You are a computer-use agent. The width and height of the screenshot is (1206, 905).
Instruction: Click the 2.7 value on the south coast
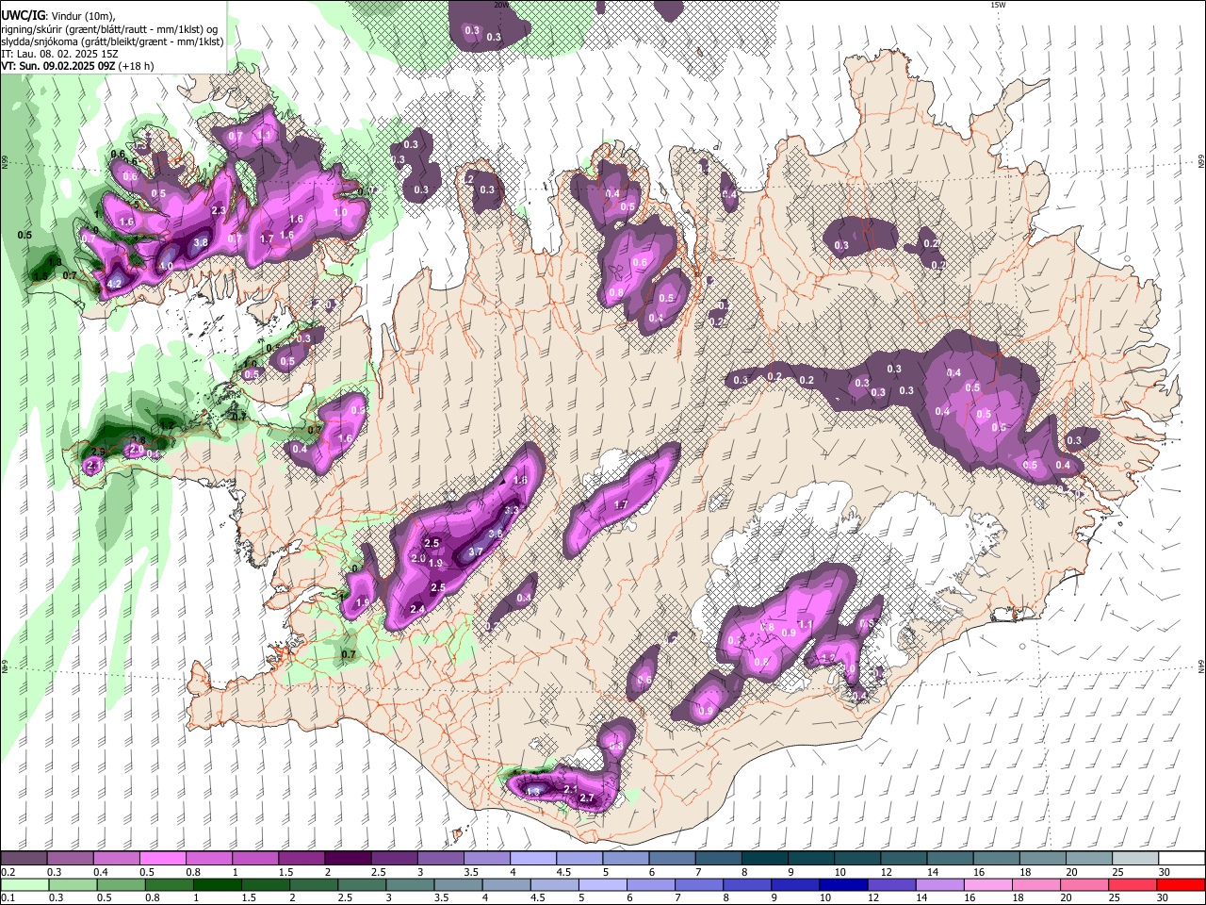coord(587,798)
